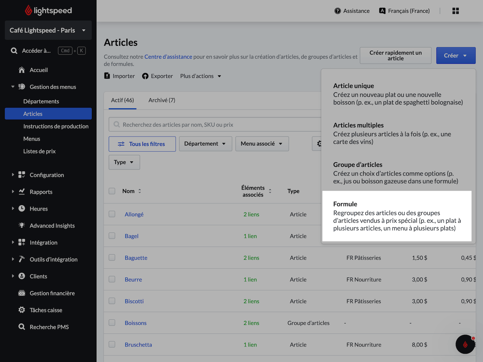Click the Assistance help icon
This screenshot has width=483, height=362.
(337, 11)
